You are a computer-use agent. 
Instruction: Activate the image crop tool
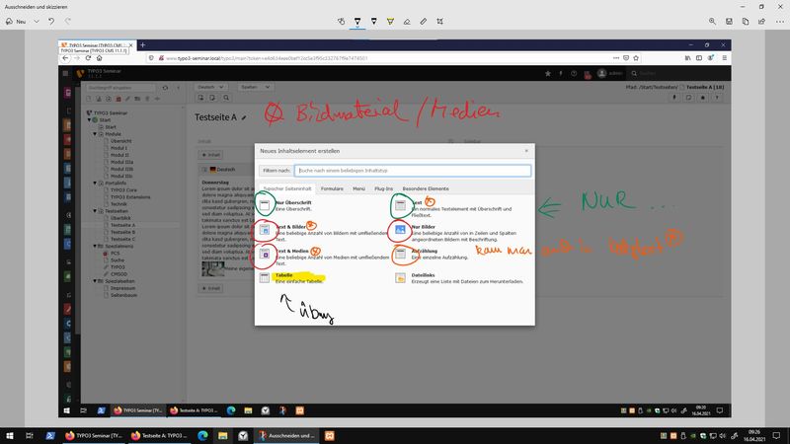[439, 21]
